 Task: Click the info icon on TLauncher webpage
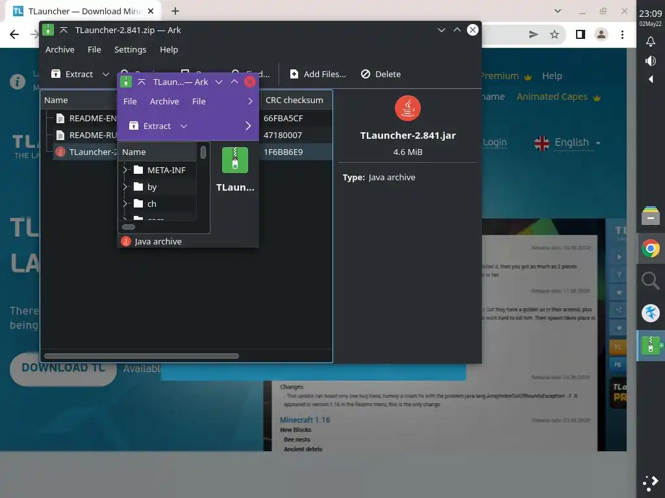18,81
